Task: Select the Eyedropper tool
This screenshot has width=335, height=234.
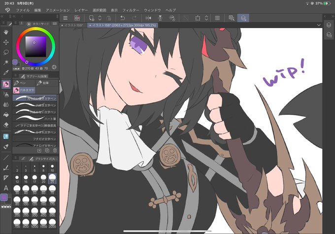Action: click(x=6, y=72)
